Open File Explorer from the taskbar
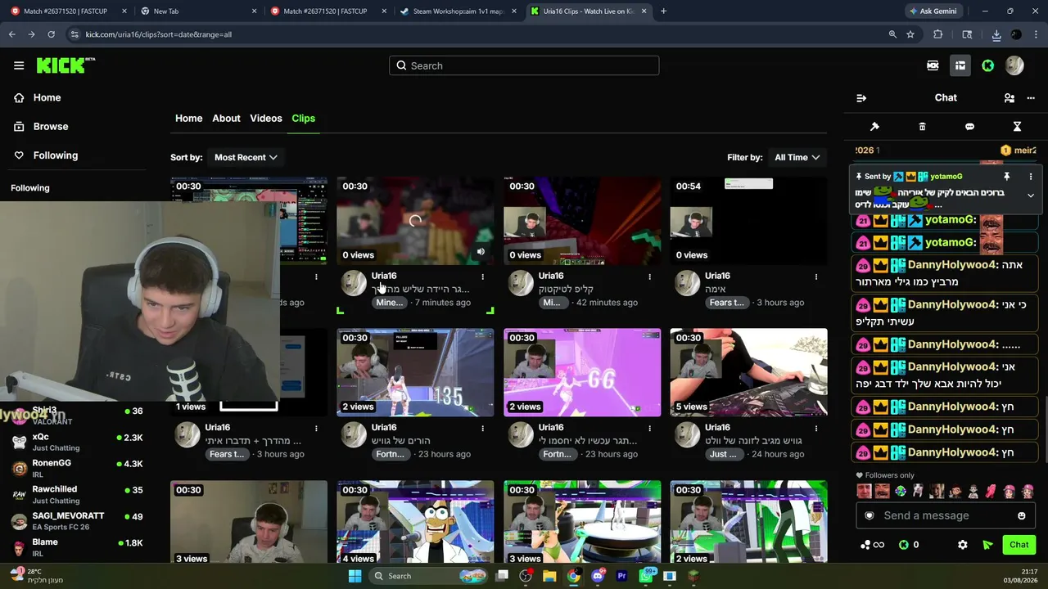1048x589 pixels. pyautogui.click(x=549, y=576)
